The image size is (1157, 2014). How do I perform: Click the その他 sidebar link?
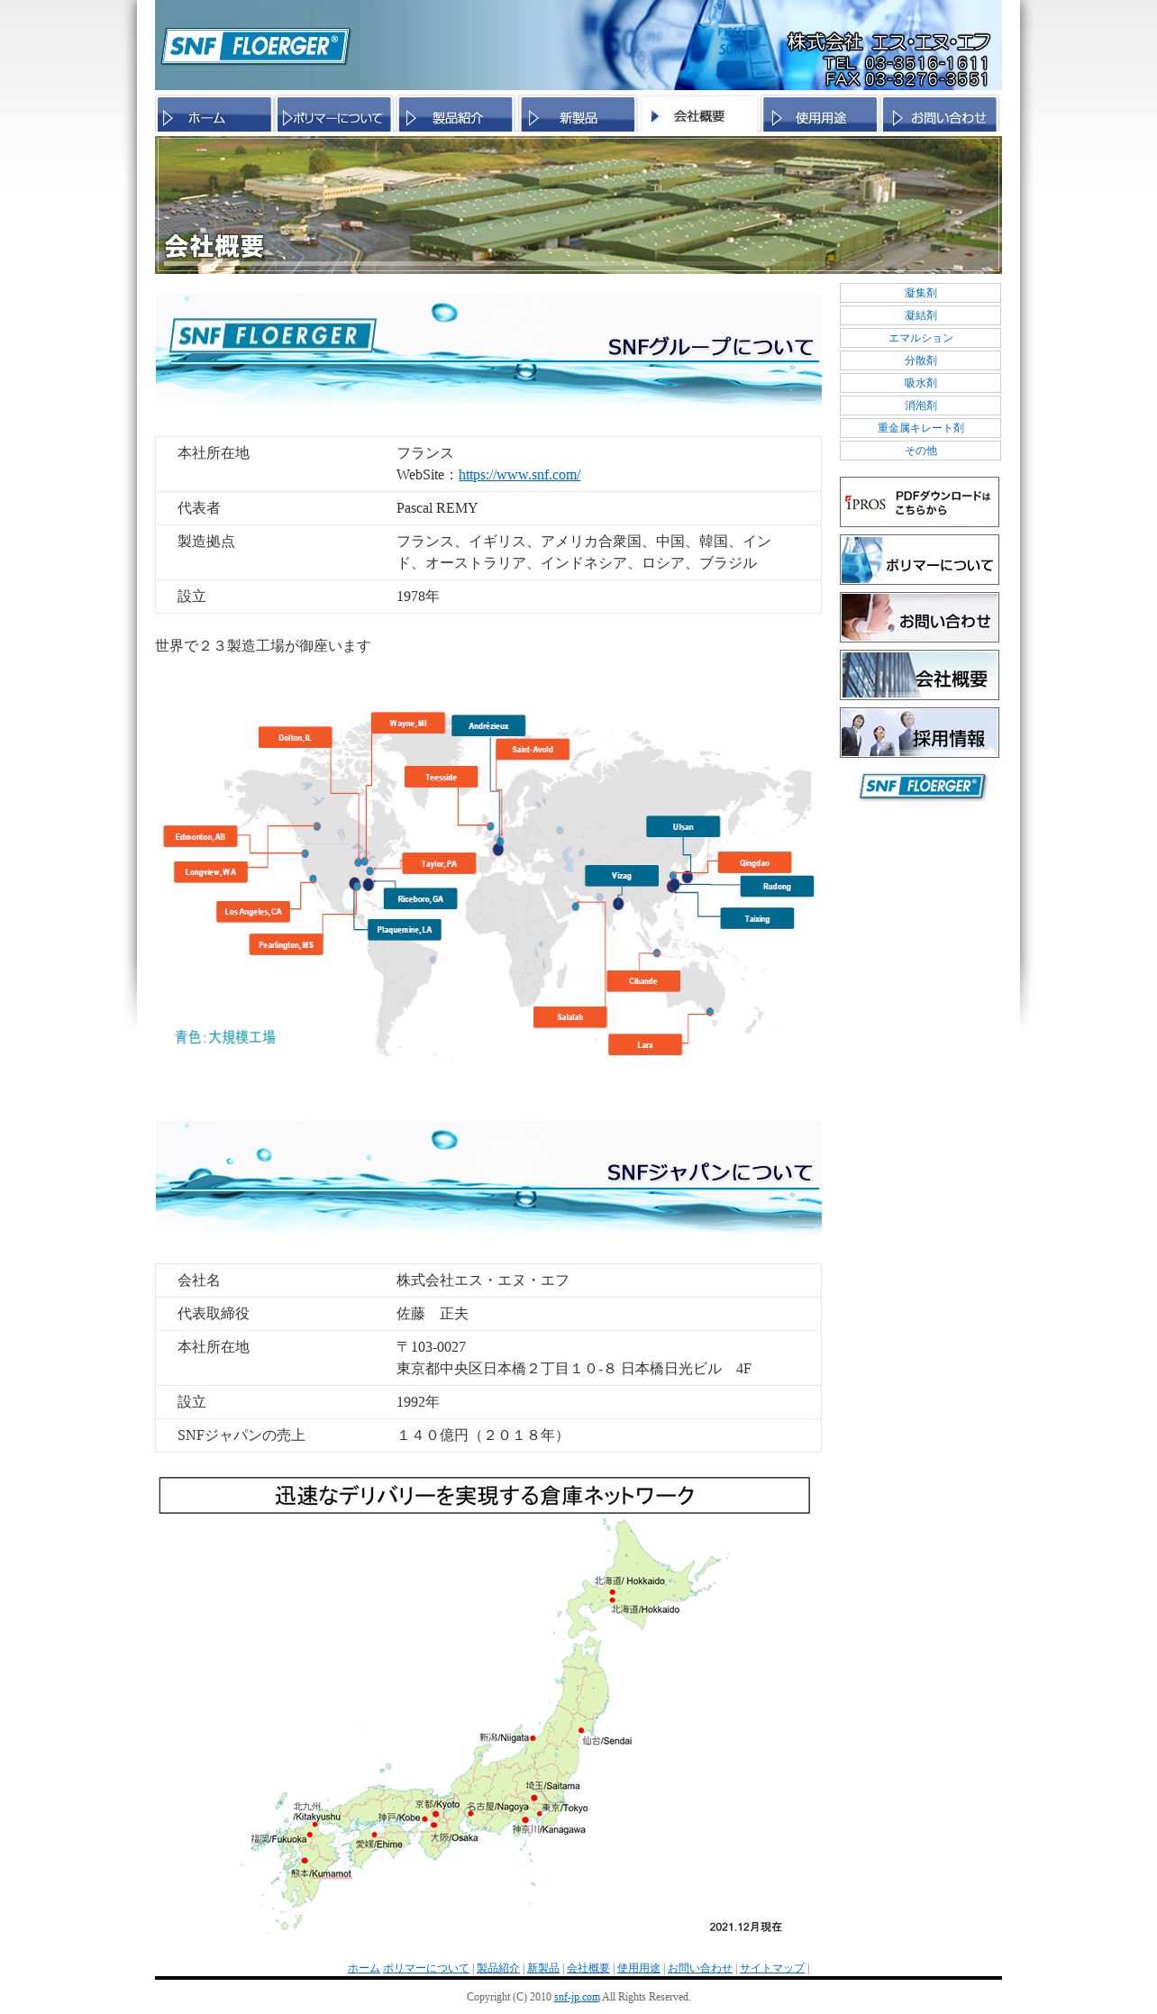920,451
